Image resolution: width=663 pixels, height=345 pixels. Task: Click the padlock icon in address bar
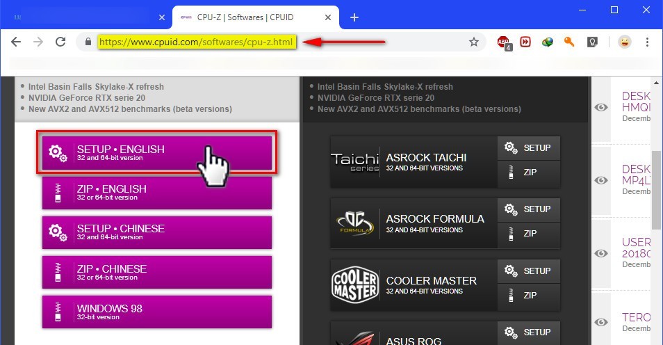pyautogui.click(x=88, y=42)
